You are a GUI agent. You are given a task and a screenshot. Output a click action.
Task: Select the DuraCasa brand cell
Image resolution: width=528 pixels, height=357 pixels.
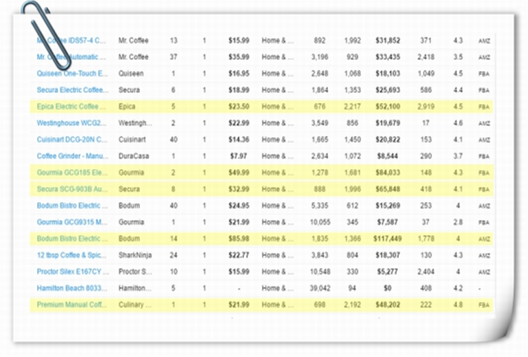pos(134,156)
